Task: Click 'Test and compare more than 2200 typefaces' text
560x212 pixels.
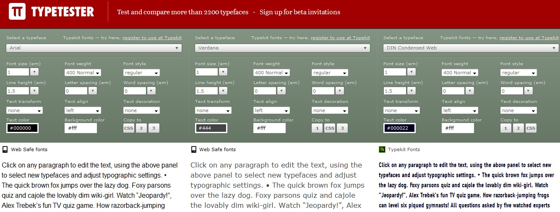Action: [x=182, y=12]
